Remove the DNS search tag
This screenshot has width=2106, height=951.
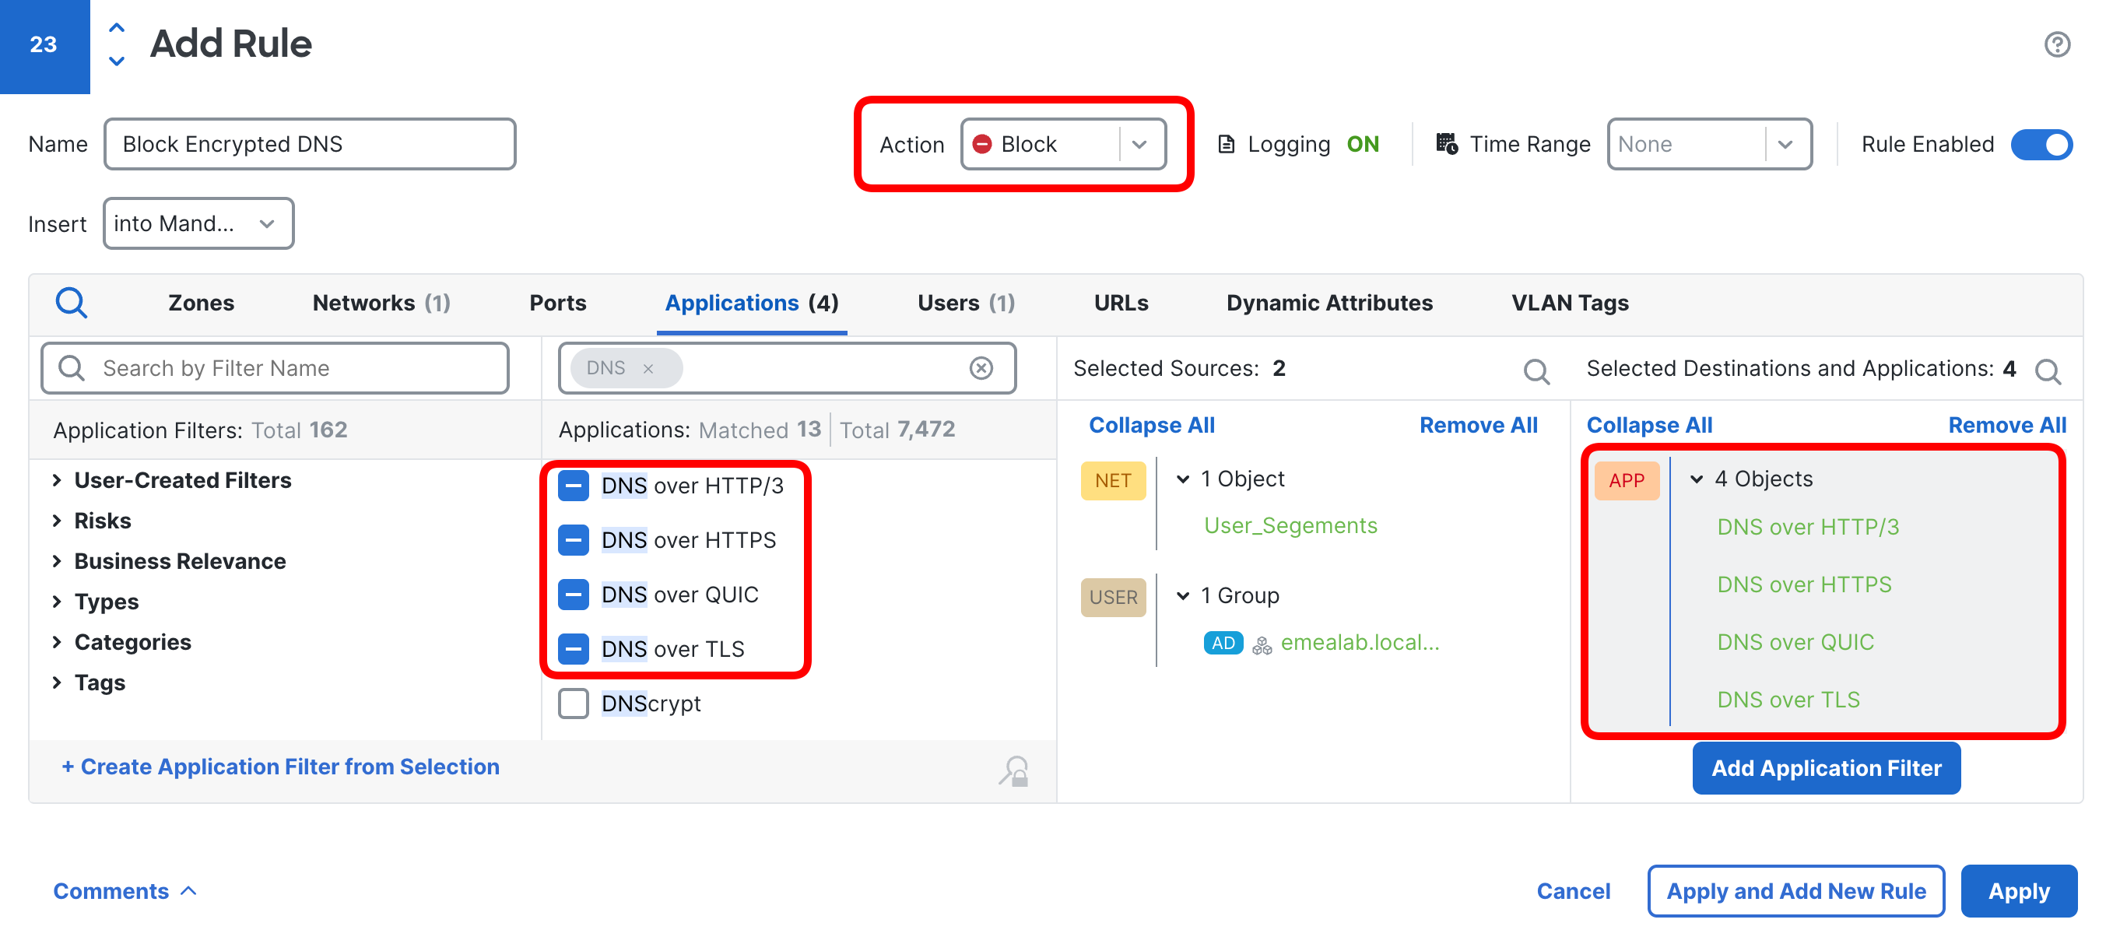tap(648, 369)
